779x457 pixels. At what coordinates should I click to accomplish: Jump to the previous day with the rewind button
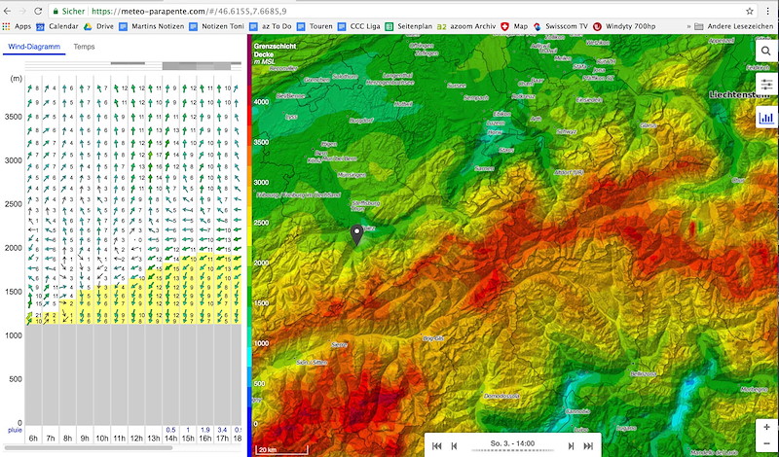(x=436, y=445)
